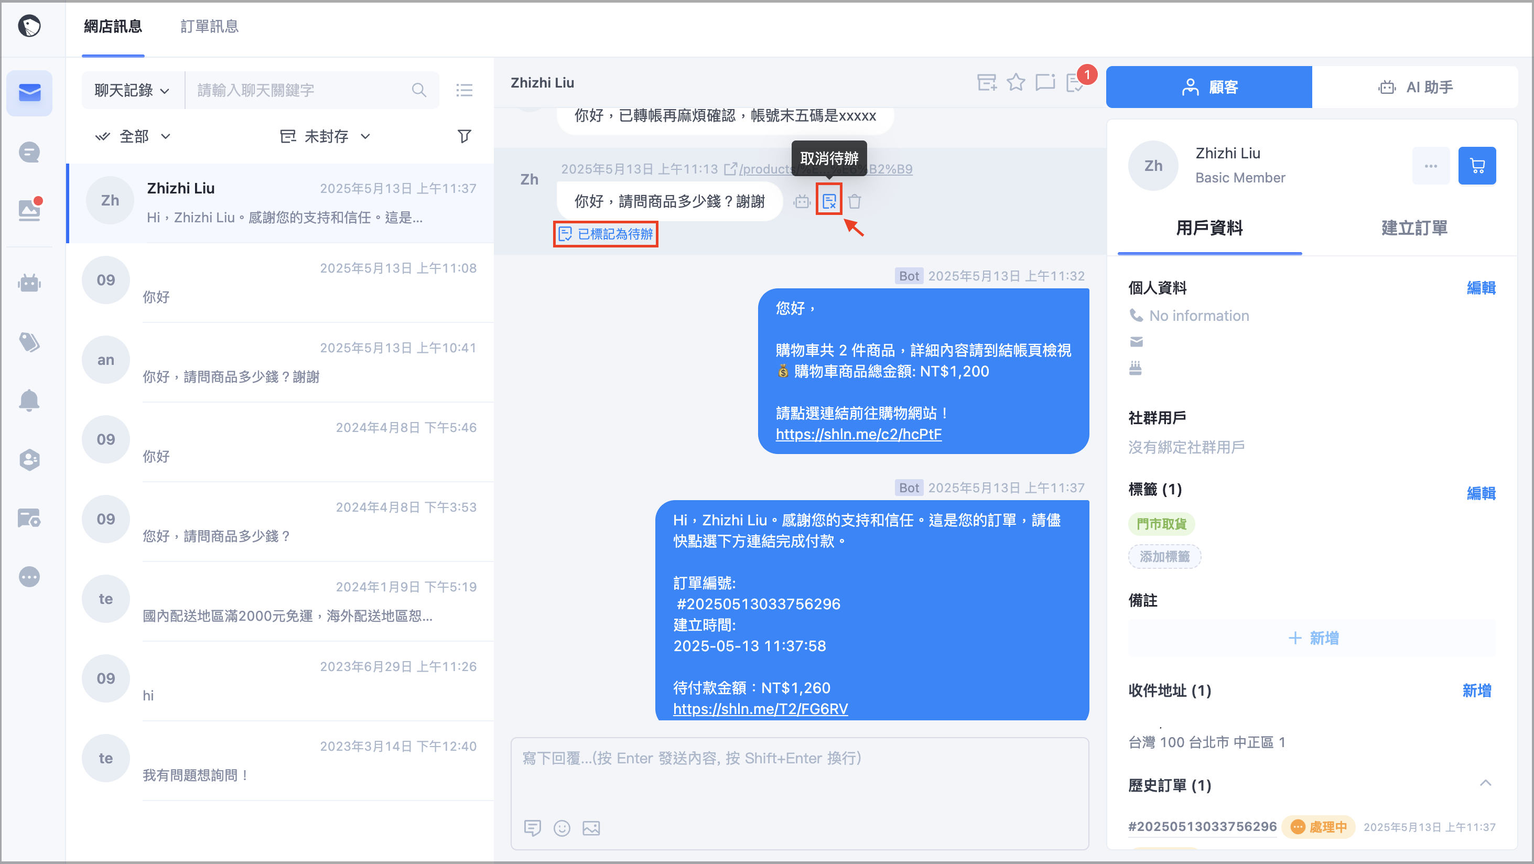Open the chat bubble sidebar icon
Image resolution: width=1534 pixels, height=864 pixels.
click(29, 153)
